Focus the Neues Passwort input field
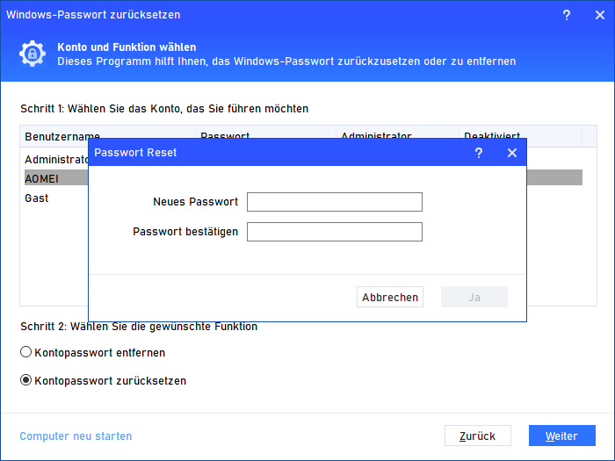Image resolution: width=615 pixels, height=461 pixels. (334, 202)
